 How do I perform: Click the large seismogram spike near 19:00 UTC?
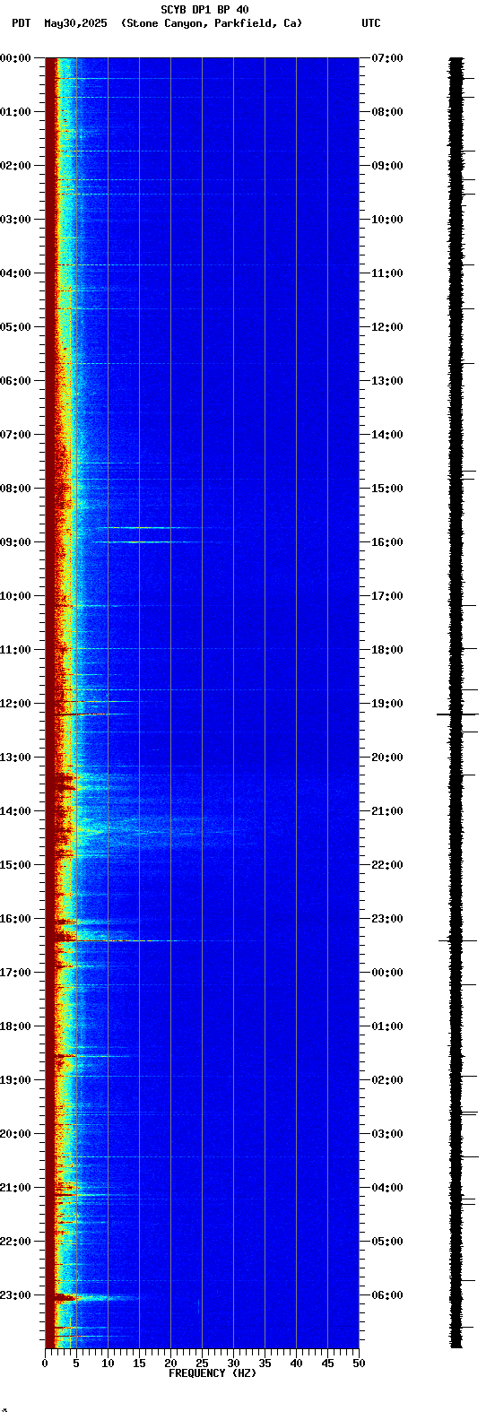[457, 714]
